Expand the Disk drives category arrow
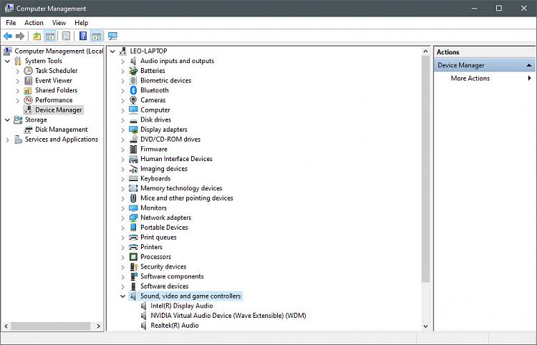Viewport: 537px width, 345px height. tap(122, 120)
